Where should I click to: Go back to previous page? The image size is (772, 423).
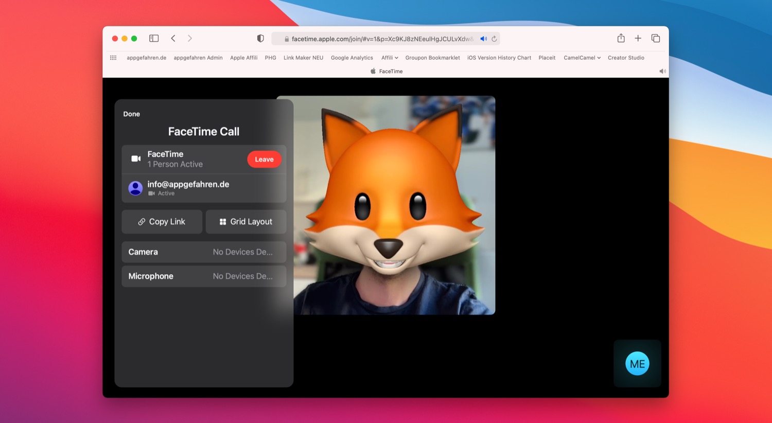(173, 38)
